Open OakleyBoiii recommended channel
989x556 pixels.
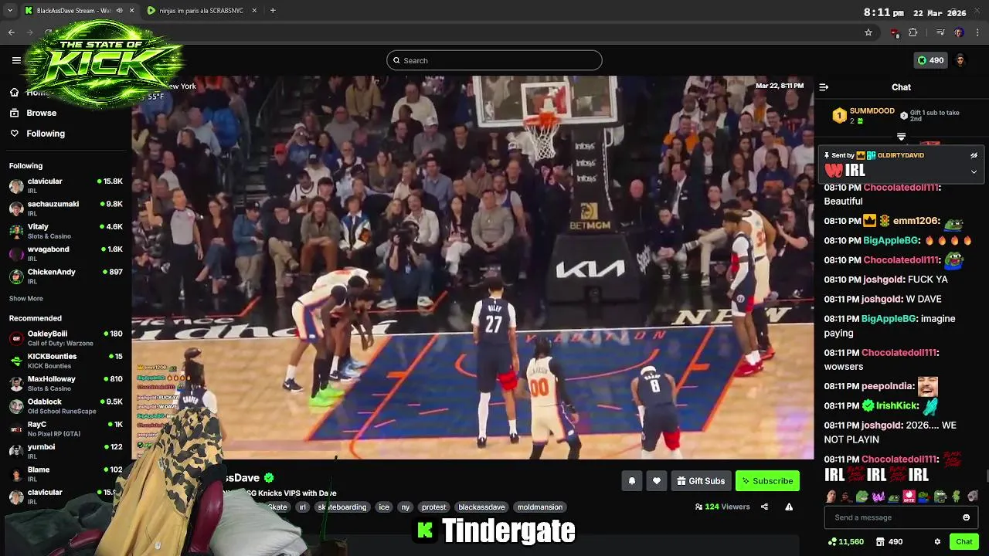coord(66,337)
